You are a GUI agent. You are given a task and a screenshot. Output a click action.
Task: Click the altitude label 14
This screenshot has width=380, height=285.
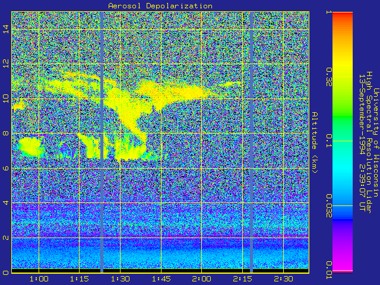tap(6, 29)
